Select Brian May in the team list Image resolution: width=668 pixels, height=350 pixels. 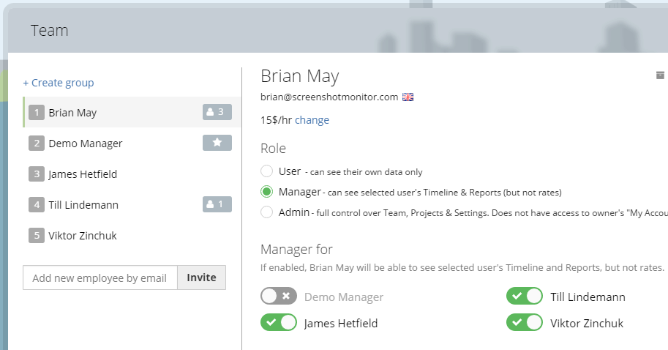tap(132, 112)
